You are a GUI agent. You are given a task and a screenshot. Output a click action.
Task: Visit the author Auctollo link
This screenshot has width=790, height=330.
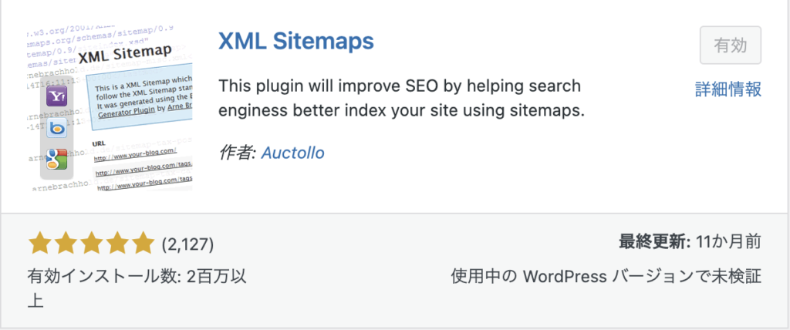293,153
